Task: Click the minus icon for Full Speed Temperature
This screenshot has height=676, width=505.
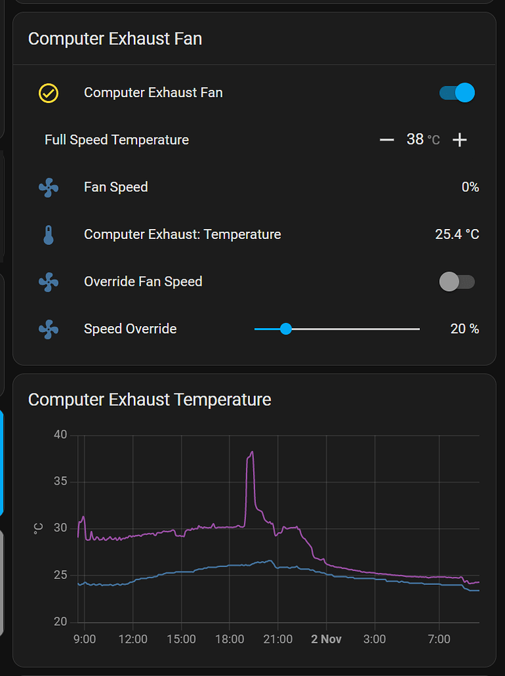Action: tap(387, 139)
